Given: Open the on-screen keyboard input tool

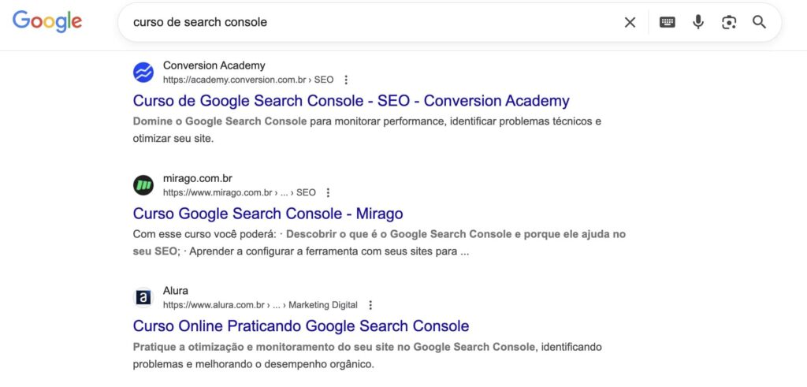Looking at the screenshot, I should coord(668,22).
